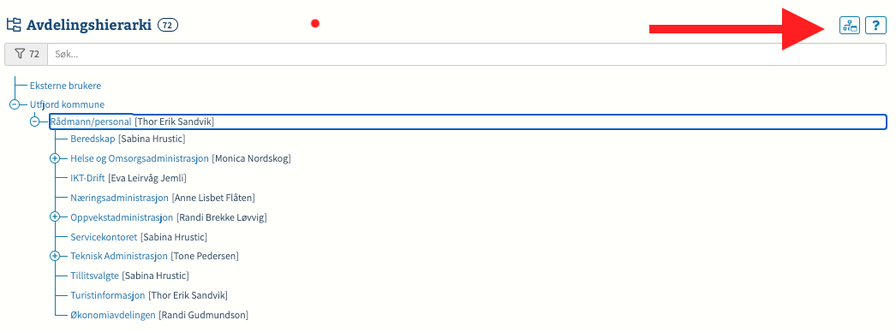
Task: Expand Helse og Omsorgsadministrasjon node
Action: 55,158
